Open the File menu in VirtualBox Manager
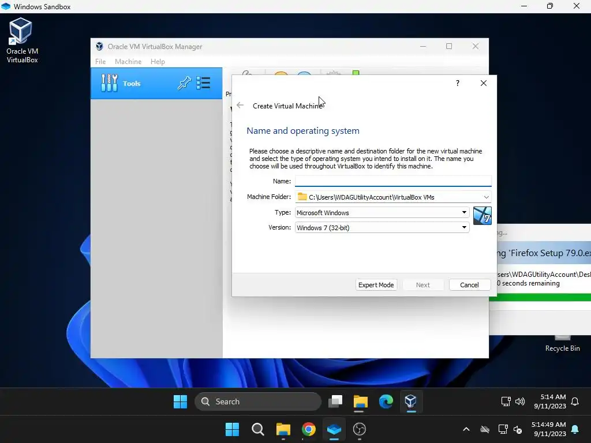The width and height of the screenshot is (591, 443). (100, 61)
